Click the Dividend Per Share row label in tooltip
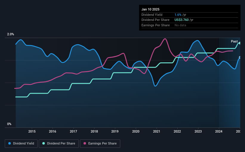The image size is (245, 152). click(x=155, y=20)
